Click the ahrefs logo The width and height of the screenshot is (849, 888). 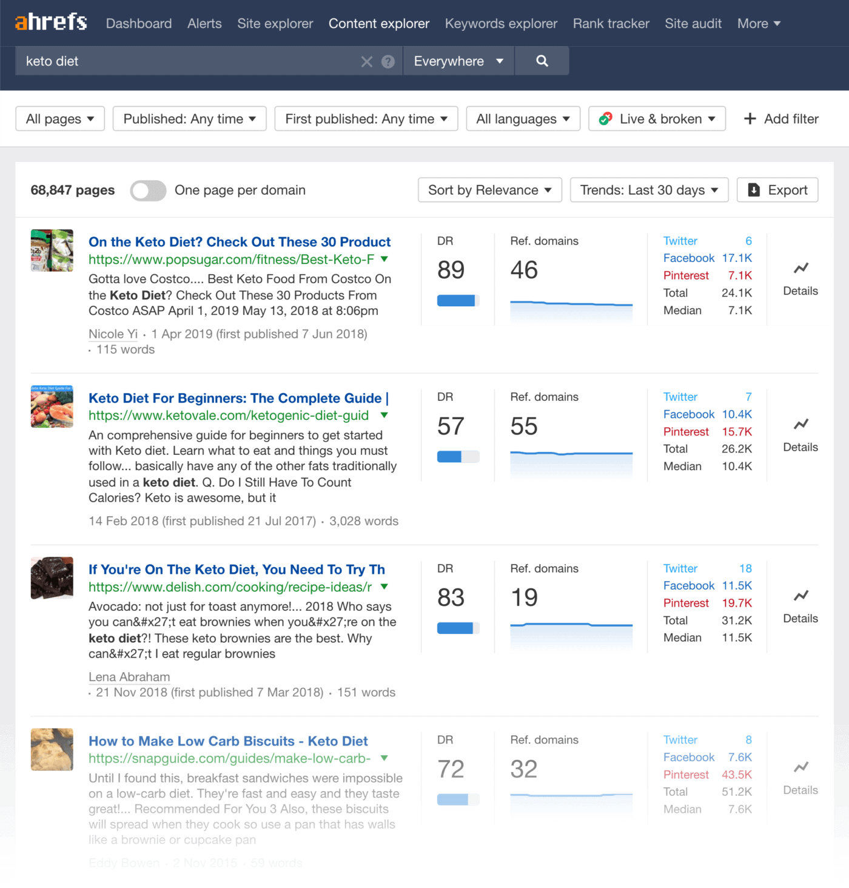pyautogui.click(x=51, y=22)
